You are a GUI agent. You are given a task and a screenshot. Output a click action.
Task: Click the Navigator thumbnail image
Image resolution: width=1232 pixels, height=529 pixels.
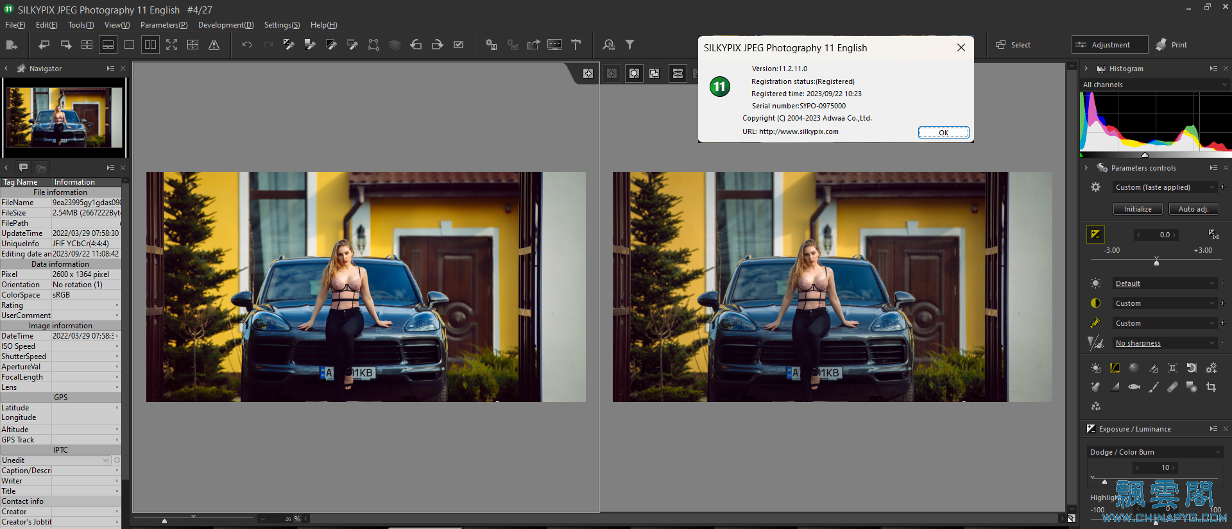64,118
